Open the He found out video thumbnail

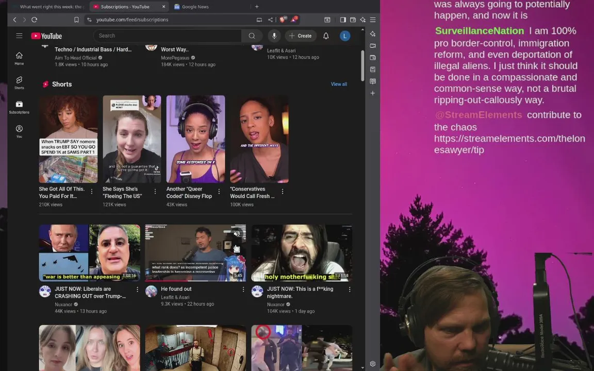click(x=195, y=253)
